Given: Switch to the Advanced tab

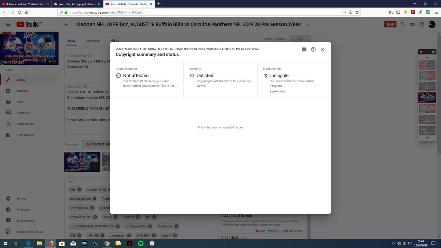Looking at the screenshot, I should tap(93, 41).
